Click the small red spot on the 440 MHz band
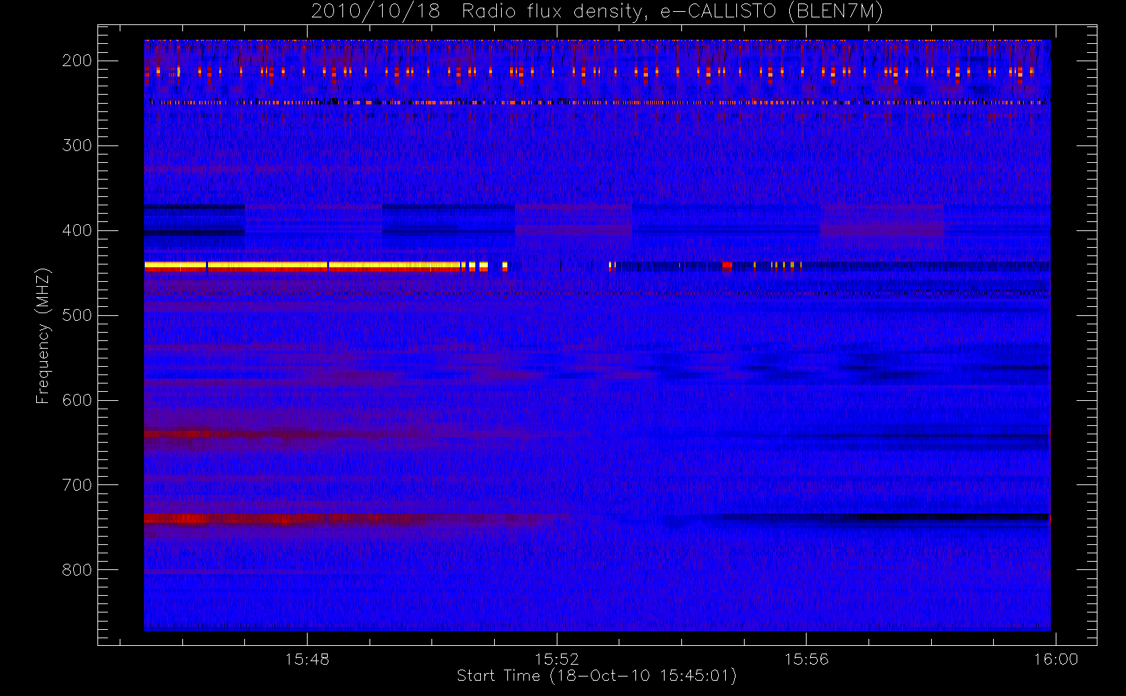The width and height of the screenshot is (1126, 696). click(x=727, y=265)
